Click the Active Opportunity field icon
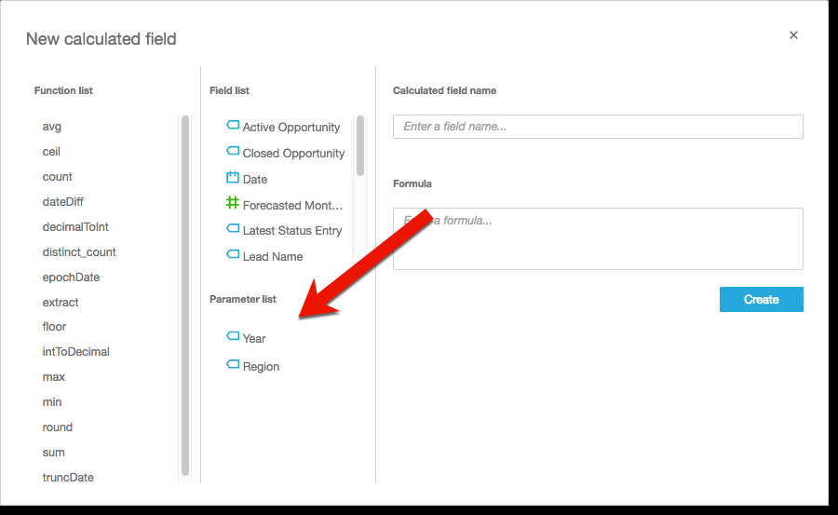The width and height of the screenshot is (838, 515). pyautogui.click(x=233, y=126)
